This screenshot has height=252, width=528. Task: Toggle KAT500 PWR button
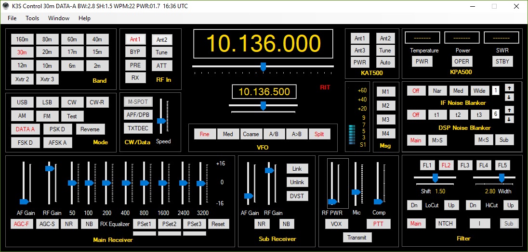tap(360, 63)
